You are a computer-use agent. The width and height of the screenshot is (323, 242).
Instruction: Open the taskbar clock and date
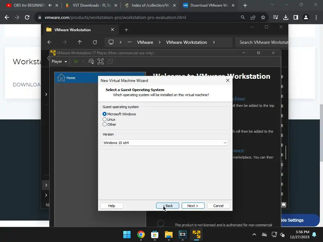[x=300, y=234]
